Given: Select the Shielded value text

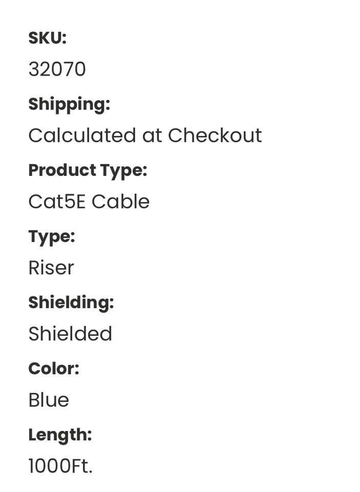Looking at the screenshot, I should pos(70,334).
